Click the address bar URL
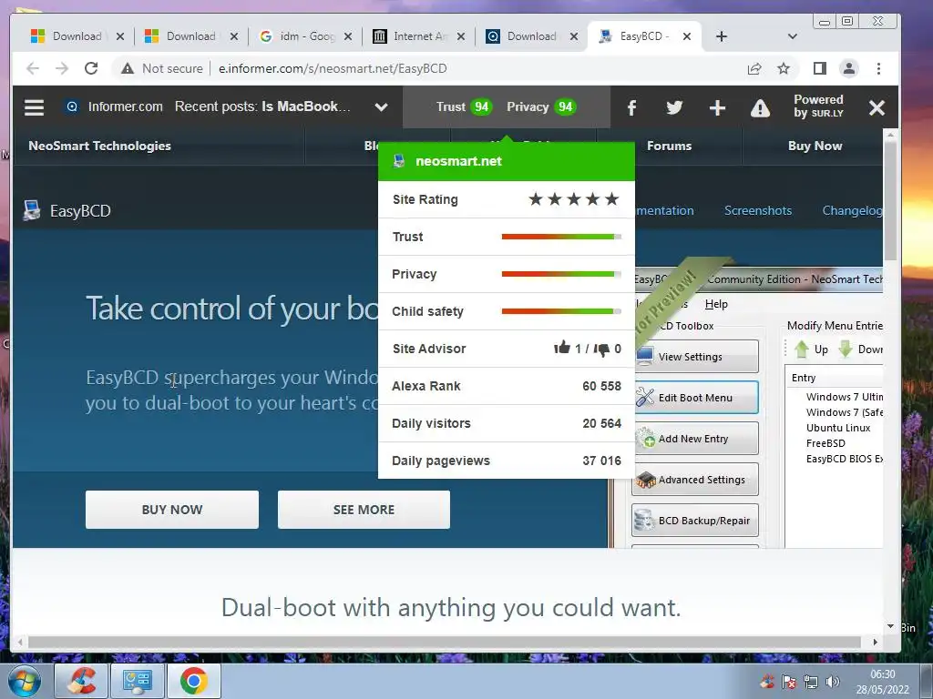933x699 pixels. 333,68
